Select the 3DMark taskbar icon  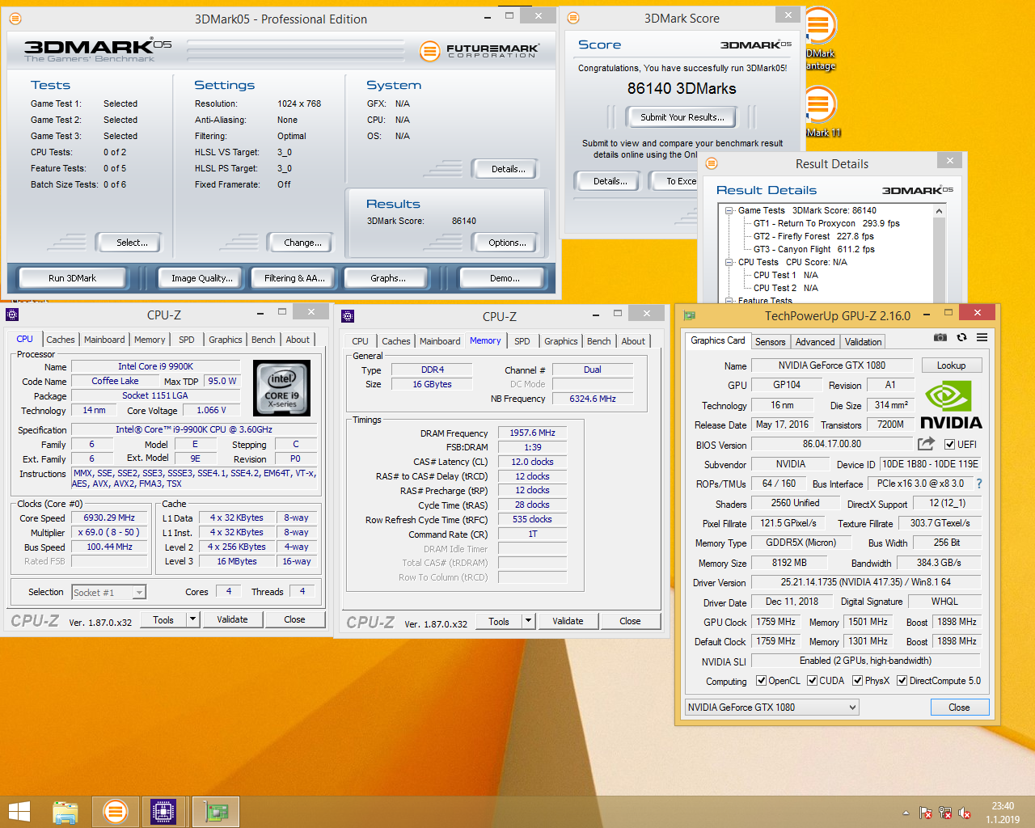pyautogui.click(x=115, y=812)
